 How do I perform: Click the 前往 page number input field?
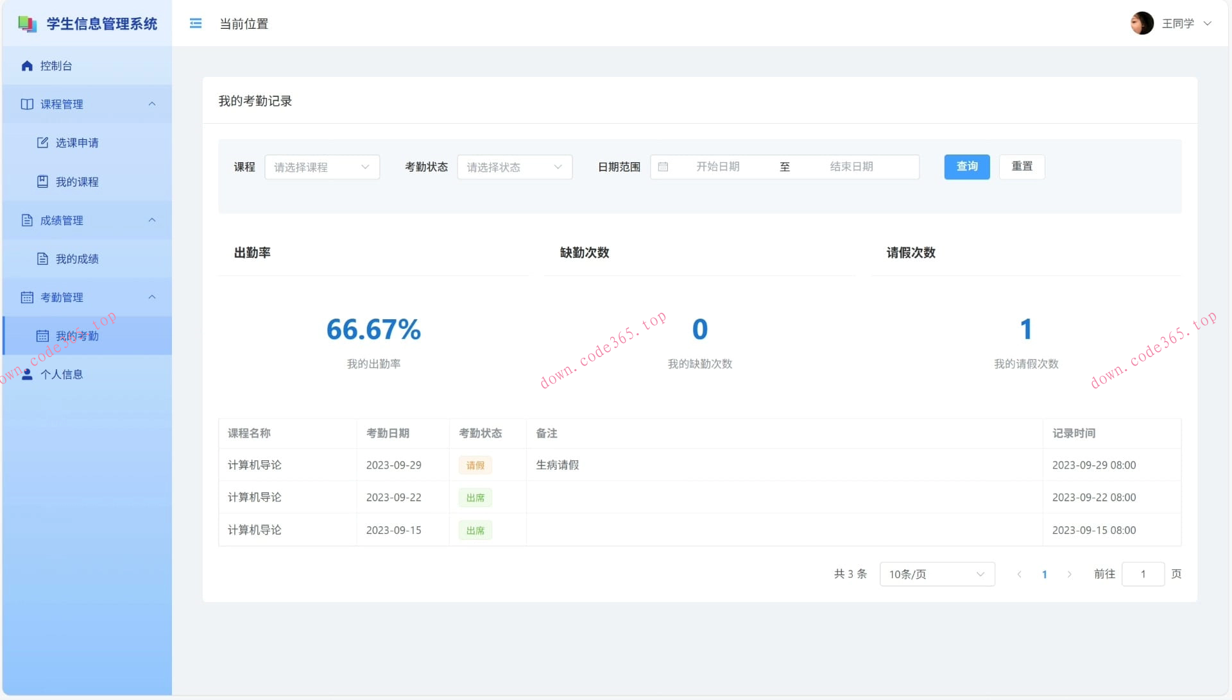pos(1143,574)
